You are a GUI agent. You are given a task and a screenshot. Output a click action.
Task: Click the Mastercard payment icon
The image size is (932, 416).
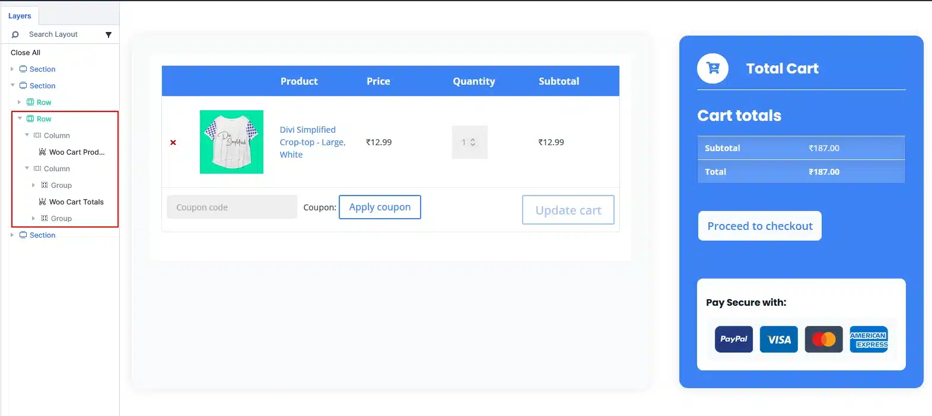point(824,339)
